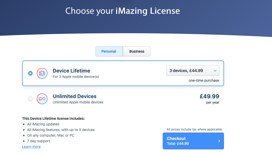Switch to the Personal license tab
This screenshot has height=155, width=272.
pyautogui.click(x=109, y=51)
